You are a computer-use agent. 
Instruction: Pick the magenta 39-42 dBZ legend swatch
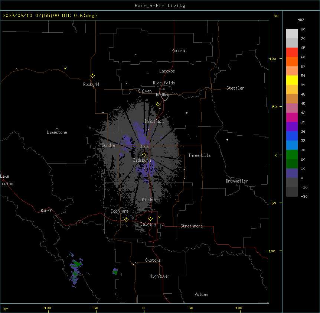[292, 117]
